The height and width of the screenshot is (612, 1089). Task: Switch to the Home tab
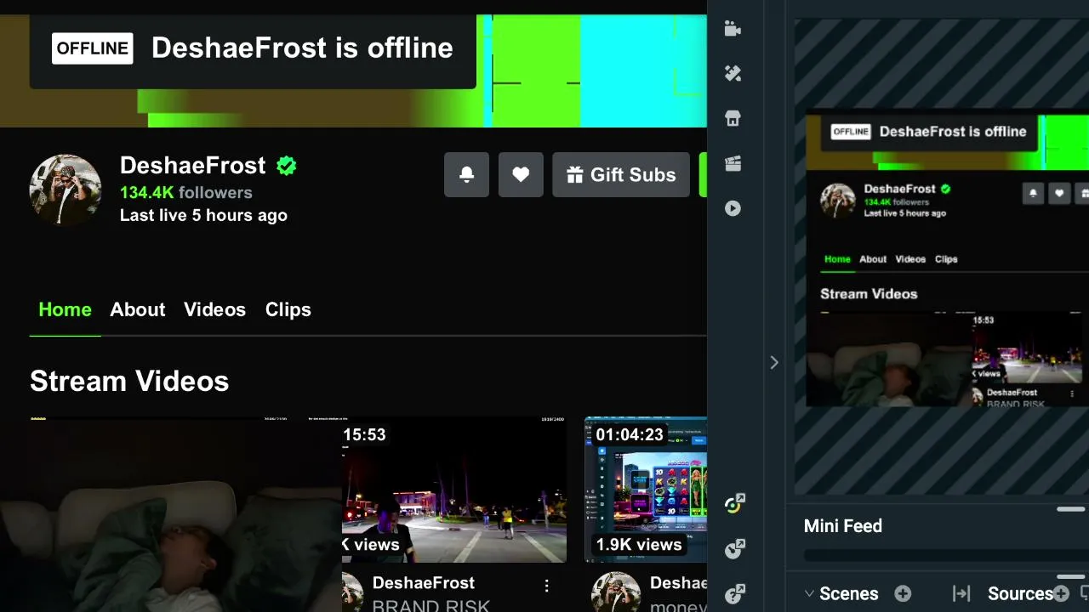pos(65,309)
